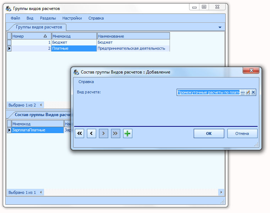Select the Бюджет mnemocode cell
This screenshot has width=270, height=213.
[x=74, y=42]
